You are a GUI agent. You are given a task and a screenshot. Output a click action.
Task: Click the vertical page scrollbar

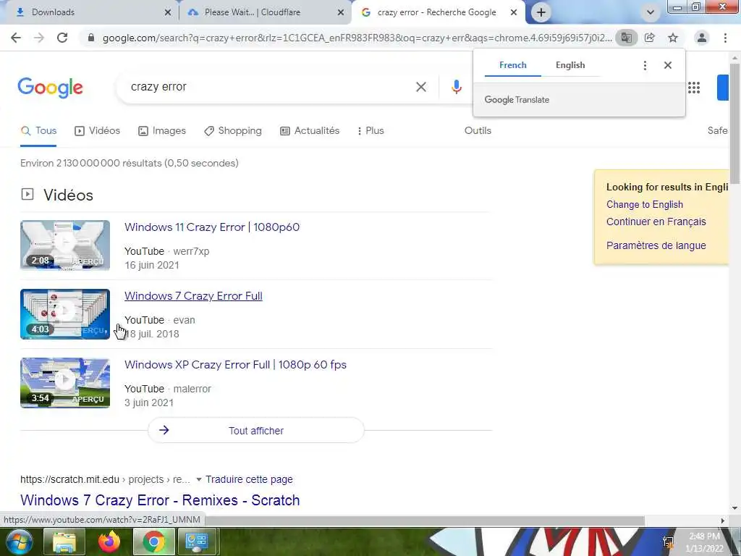click(735, 123)
